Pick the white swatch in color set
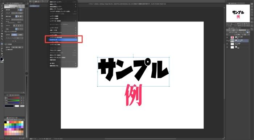 [8, 122]
